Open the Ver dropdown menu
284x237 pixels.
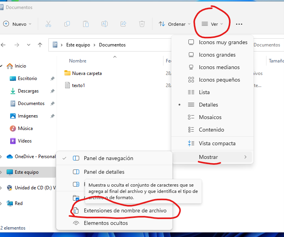point(212,24)
